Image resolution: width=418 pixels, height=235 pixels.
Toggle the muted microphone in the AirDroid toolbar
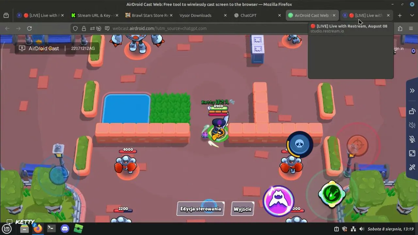(412, 139)
